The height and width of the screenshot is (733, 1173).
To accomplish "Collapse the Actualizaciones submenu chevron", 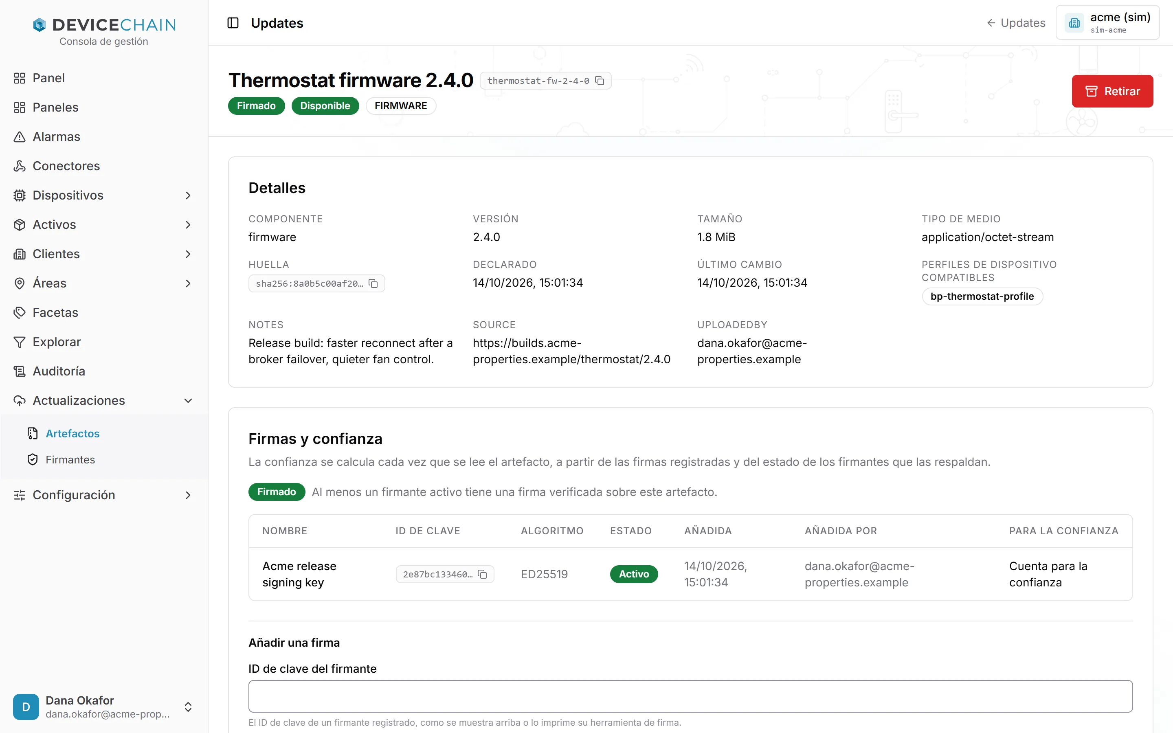I will coord(188,400).
